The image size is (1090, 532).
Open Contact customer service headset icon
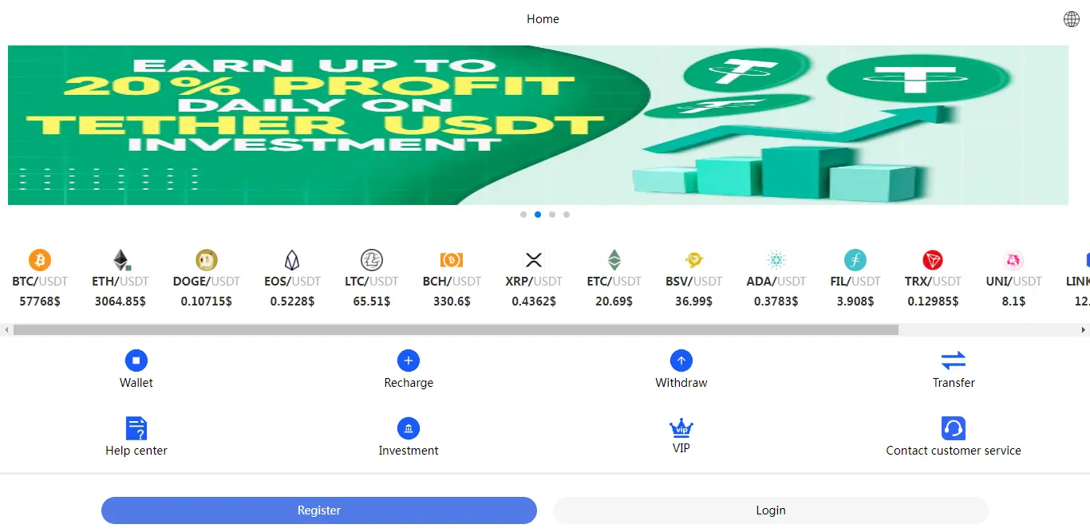(x=954, y=428)
